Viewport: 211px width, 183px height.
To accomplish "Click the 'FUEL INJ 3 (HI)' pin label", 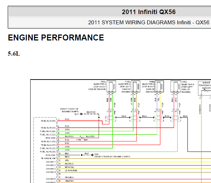I will tap(48, 141).
